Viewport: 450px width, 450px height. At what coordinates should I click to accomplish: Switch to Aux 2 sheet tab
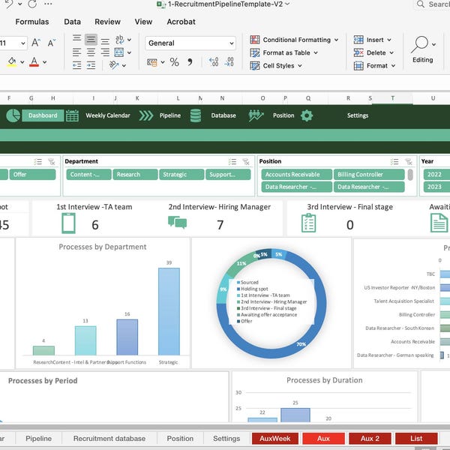pos(370,438)
